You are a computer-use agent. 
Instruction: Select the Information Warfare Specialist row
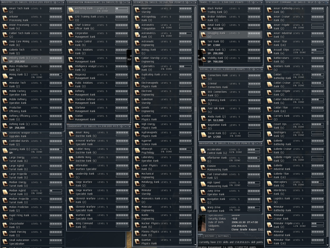[x=99, y=167]
